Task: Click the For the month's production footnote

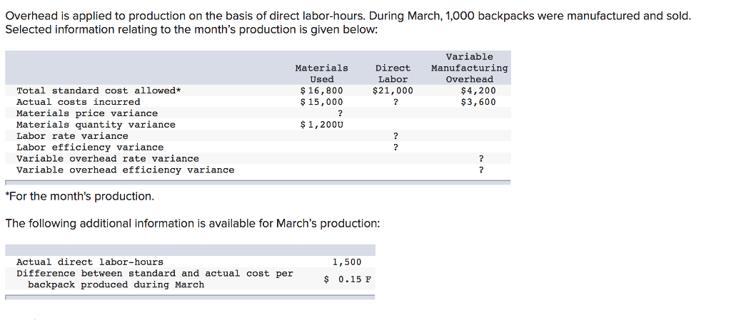Action: point(79,197)
